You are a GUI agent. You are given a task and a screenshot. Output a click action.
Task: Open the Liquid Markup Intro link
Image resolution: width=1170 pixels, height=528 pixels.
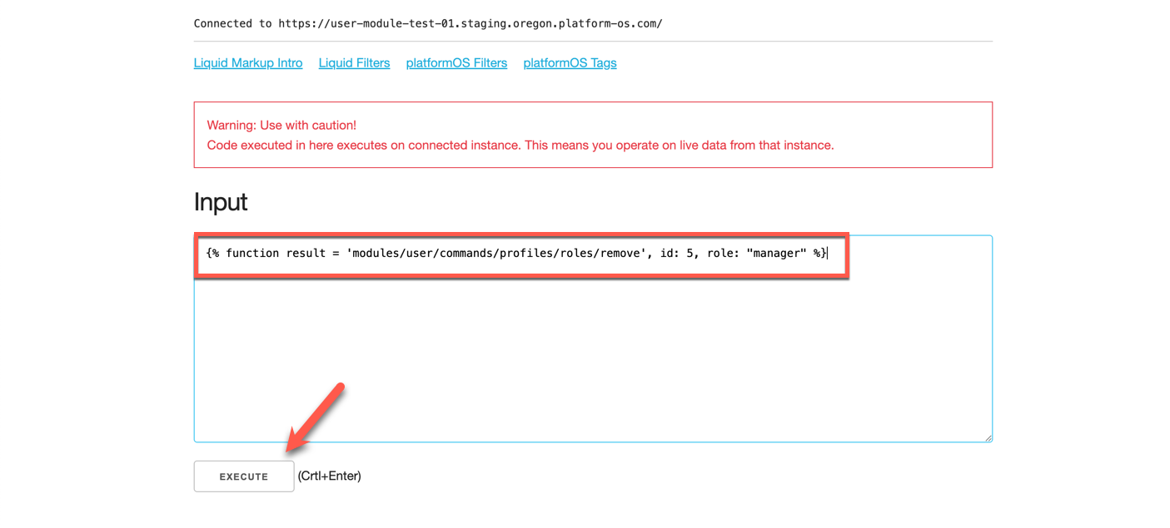click(247, 62)
